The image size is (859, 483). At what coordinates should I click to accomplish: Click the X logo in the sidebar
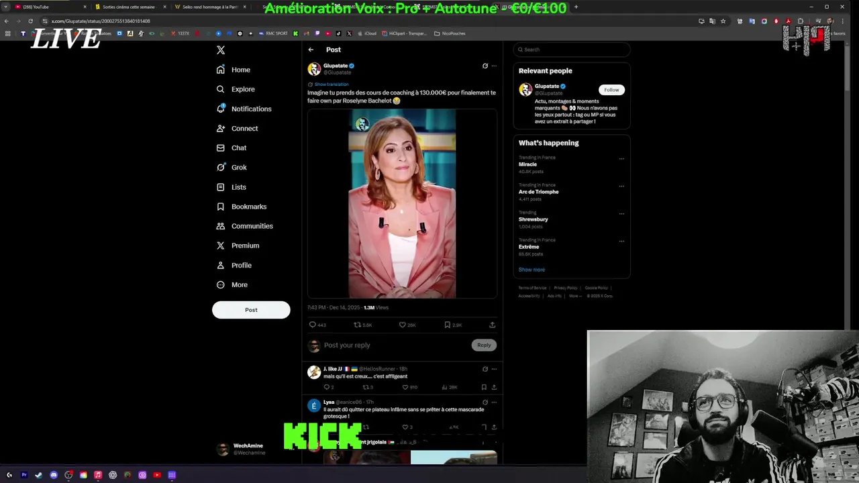(x=220, y=50)
